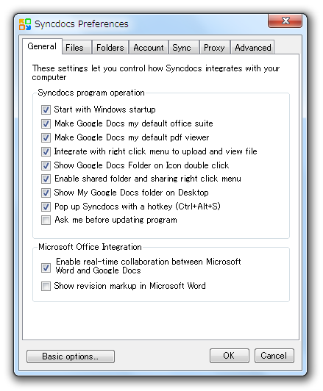Confirm settings with the OK button
This screenshot has height=391, width=323.
[229, 356]
